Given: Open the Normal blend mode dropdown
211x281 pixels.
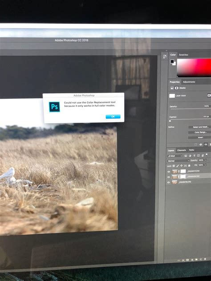Looking at the screenshot, I should [179, 161].
